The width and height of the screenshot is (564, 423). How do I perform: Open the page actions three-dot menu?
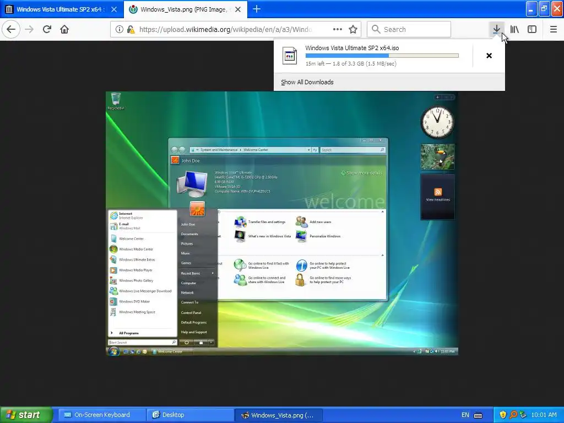(x=338, y=29)
